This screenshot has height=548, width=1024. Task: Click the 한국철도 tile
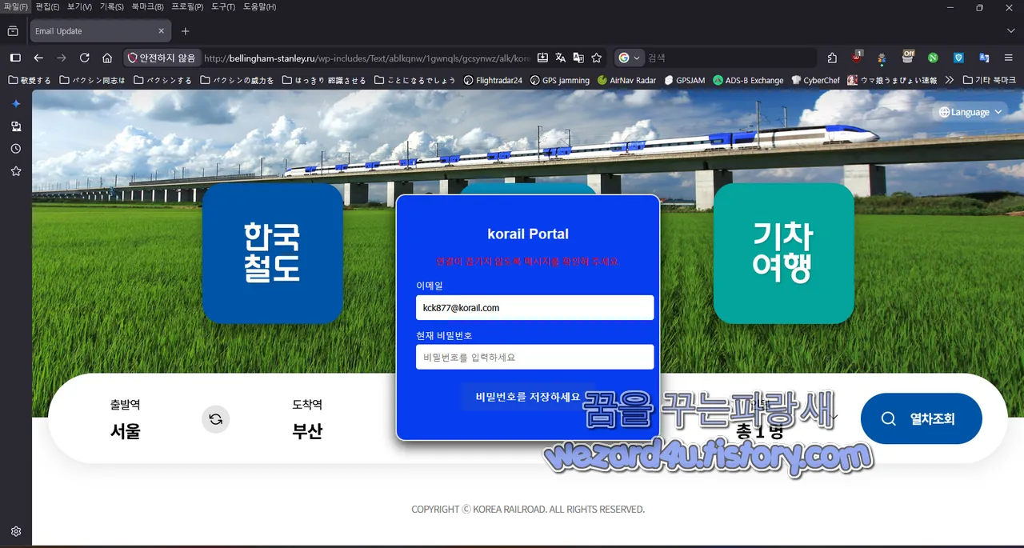point(273,254)
